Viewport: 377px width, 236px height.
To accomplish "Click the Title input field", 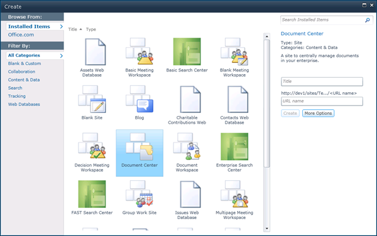I will tap(322, 82).
